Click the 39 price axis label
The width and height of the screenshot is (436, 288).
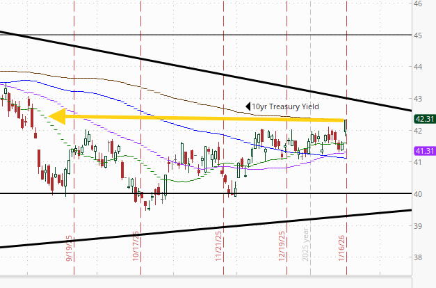[x=418, y=226]
